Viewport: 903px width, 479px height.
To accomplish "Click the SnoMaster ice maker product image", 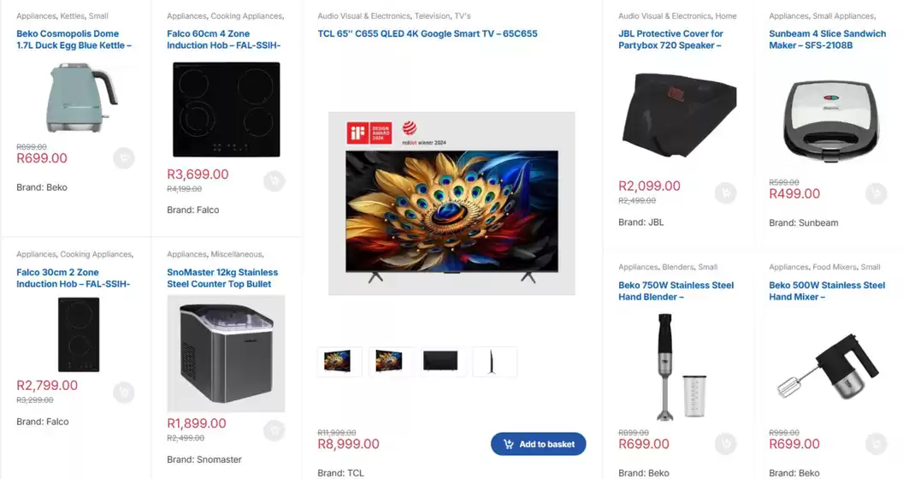I will 226,353.
